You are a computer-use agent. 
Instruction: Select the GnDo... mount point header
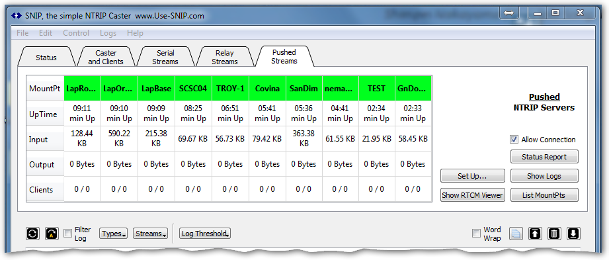point(413,89)
